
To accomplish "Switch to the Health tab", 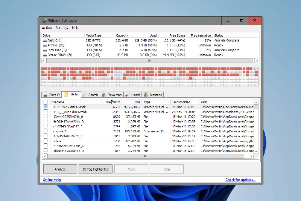I will tap(133, 95).
